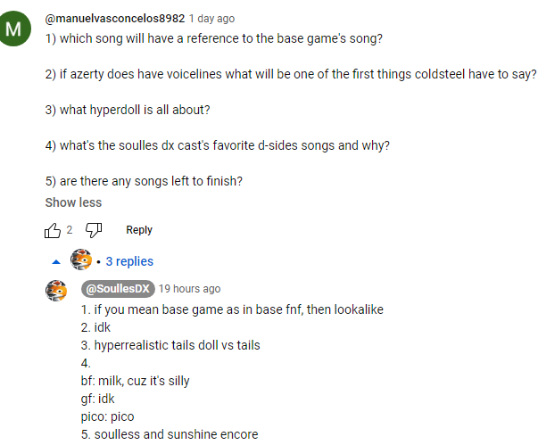Click the "1 day ago" timestamp
Image resolution: width=538 pixels, height=445 pixels.
pyautogui.click(x=212, y=18)
